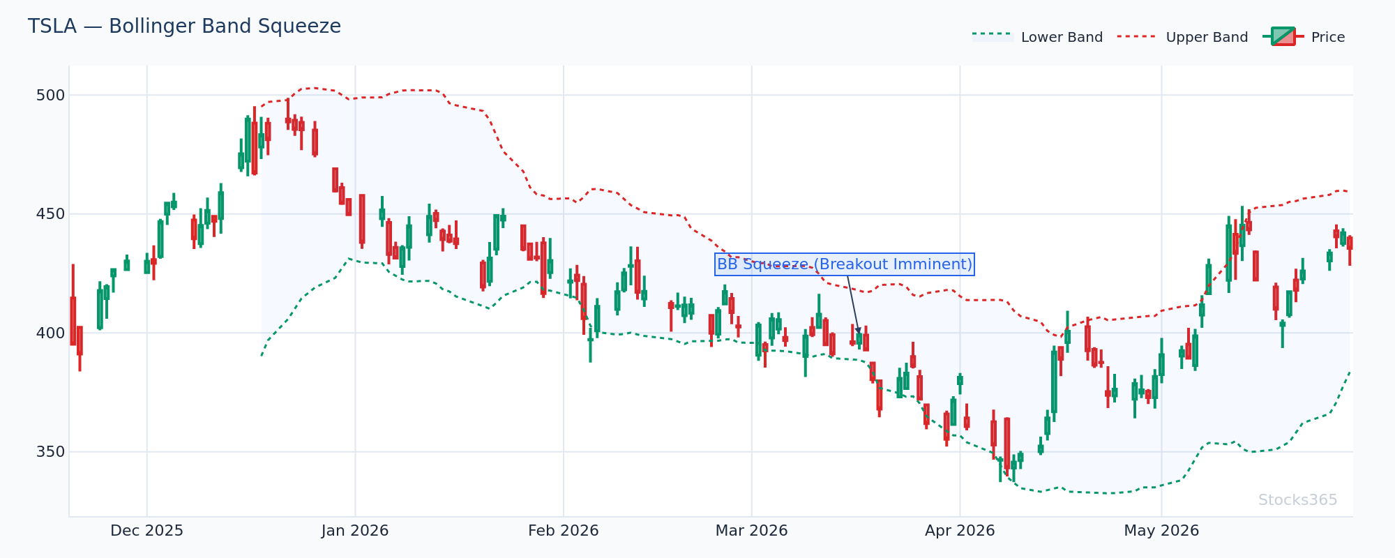This screenshot has height=558, width=1395.
Task: Click the BB Squeeze (Breakout Imminent) annotation
Action: pos(845,264)
